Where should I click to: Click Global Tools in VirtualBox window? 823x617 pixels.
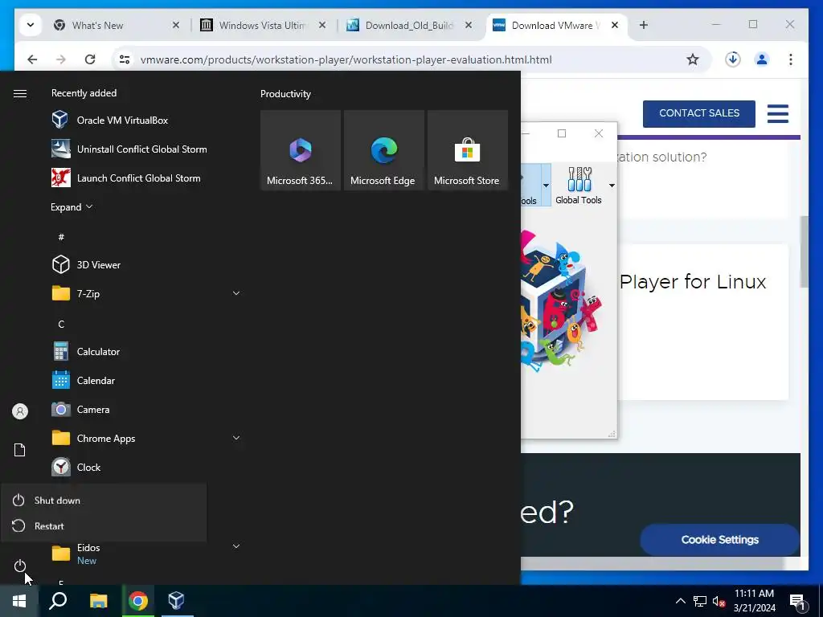pyautogui.click(x=579, y=186)
